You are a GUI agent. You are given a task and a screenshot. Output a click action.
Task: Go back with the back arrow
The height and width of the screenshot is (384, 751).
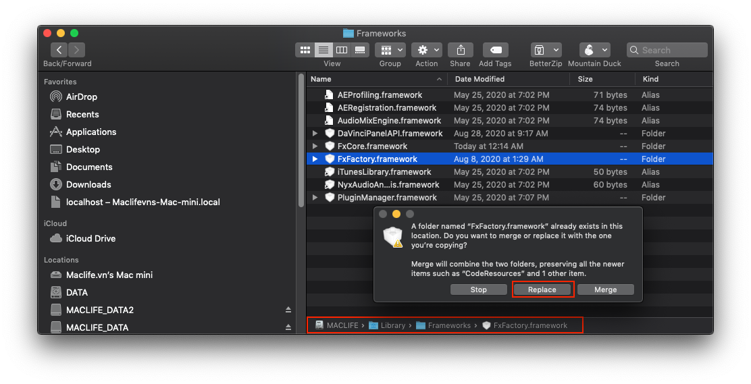coord(59,50)
